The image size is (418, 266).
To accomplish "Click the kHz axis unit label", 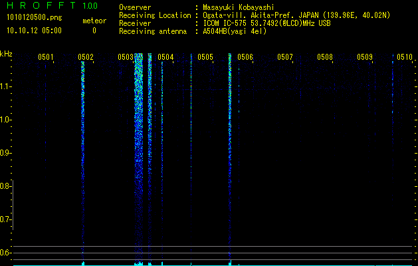I will pos(6,54).
